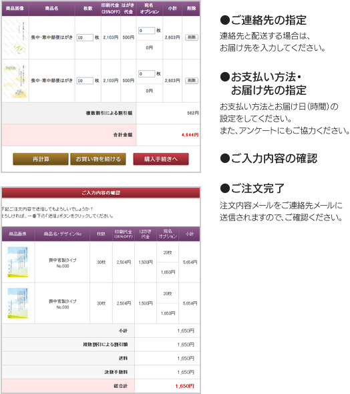
Task: Select the red 4,644円 total
Action: point(190,135)
